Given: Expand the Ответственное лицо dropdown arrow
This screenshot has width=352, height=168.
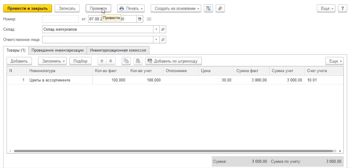Looking at the screenshot, I should click(x=156, y=39).
